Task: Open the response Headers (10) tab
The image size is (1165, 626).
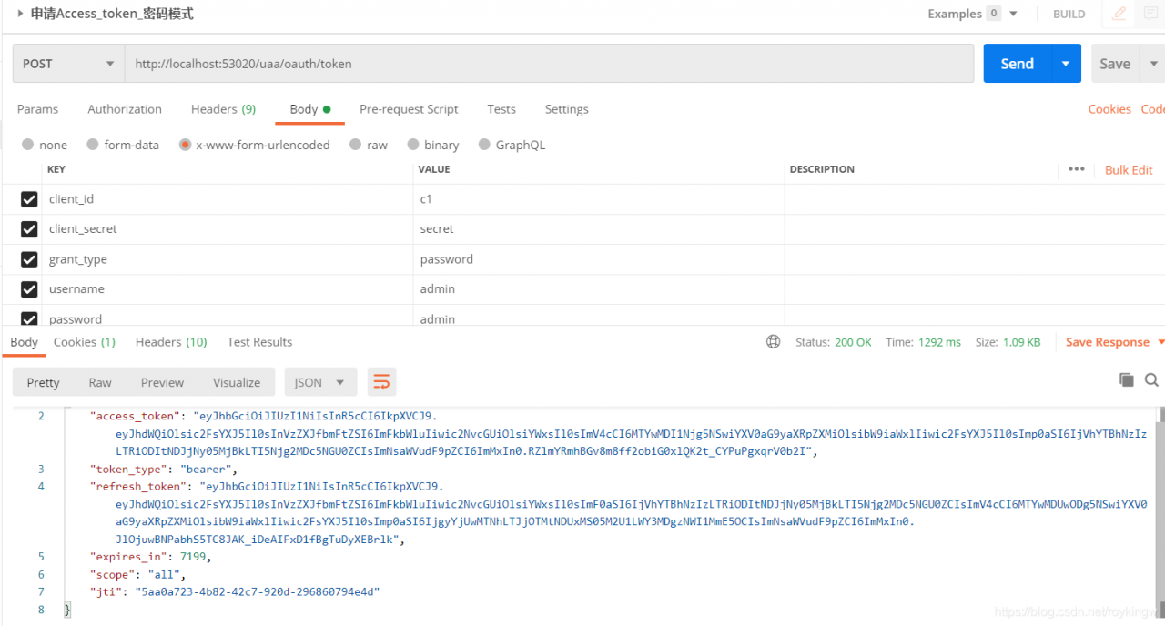Action: (171, 342)
